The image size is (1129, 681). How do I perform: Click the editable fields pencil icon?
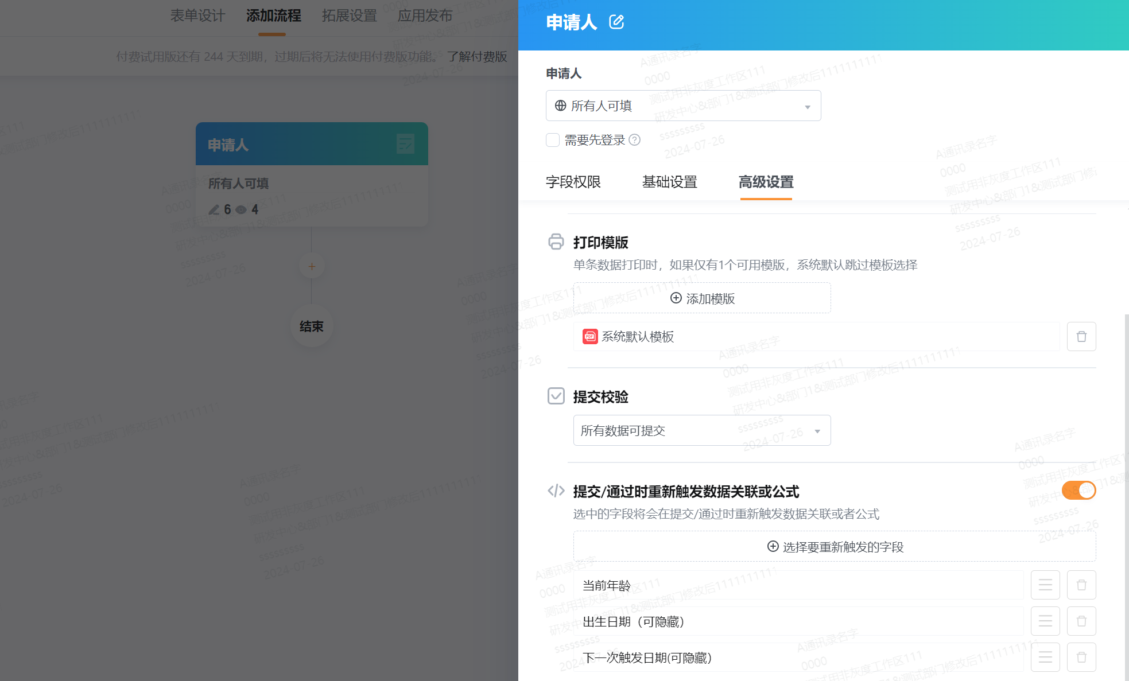pos(214,209)
